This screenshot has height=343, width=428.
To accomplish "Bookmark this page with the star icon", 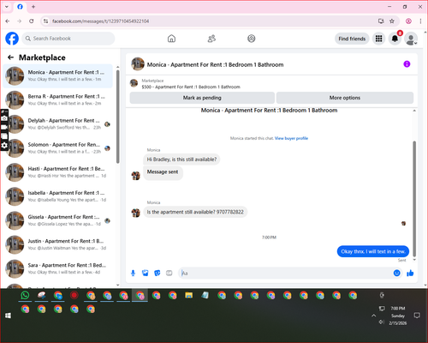I will tap(392, 21).
